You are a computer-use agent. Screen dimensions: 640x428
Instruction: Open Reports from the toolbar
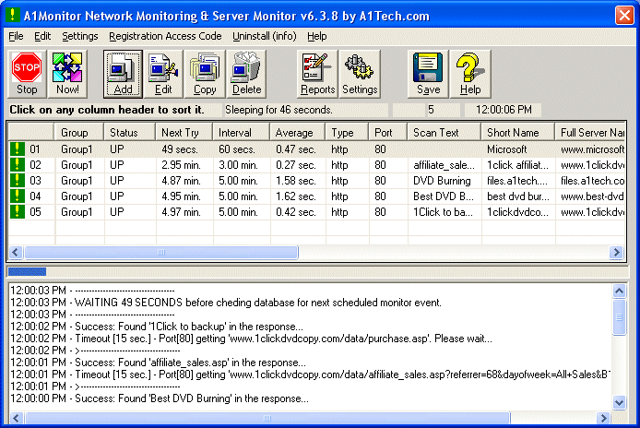point(317,74)
